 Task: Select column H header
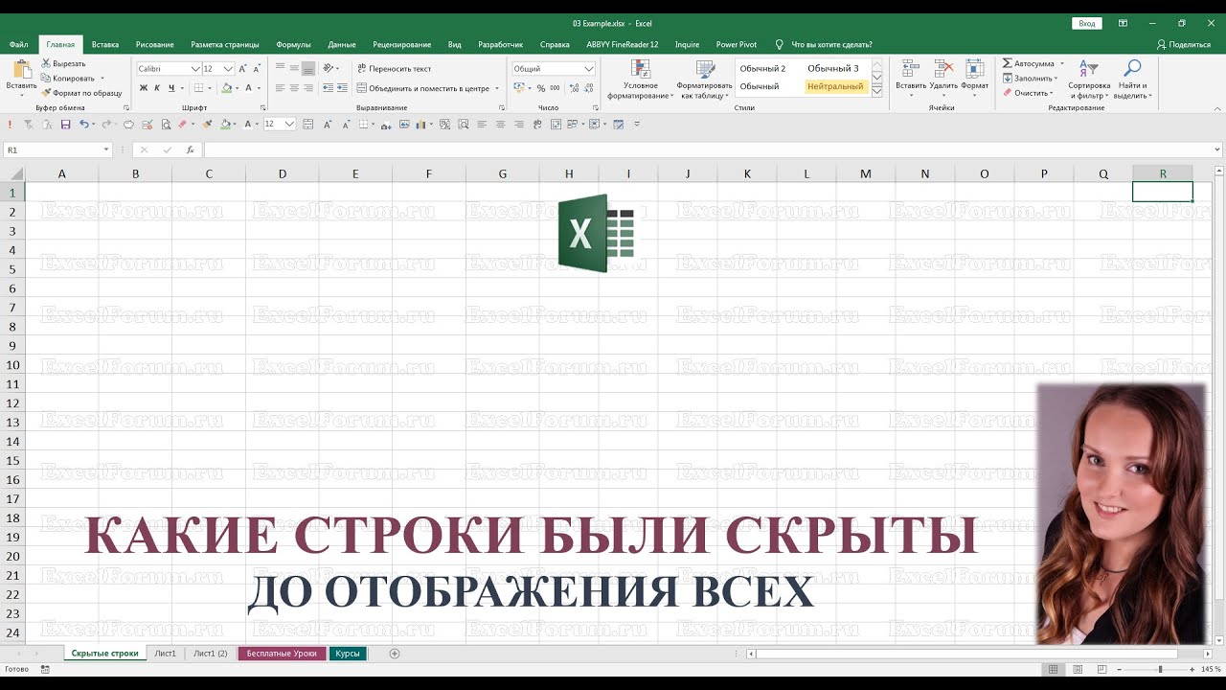pyautogui.click(x=569, y=173)
